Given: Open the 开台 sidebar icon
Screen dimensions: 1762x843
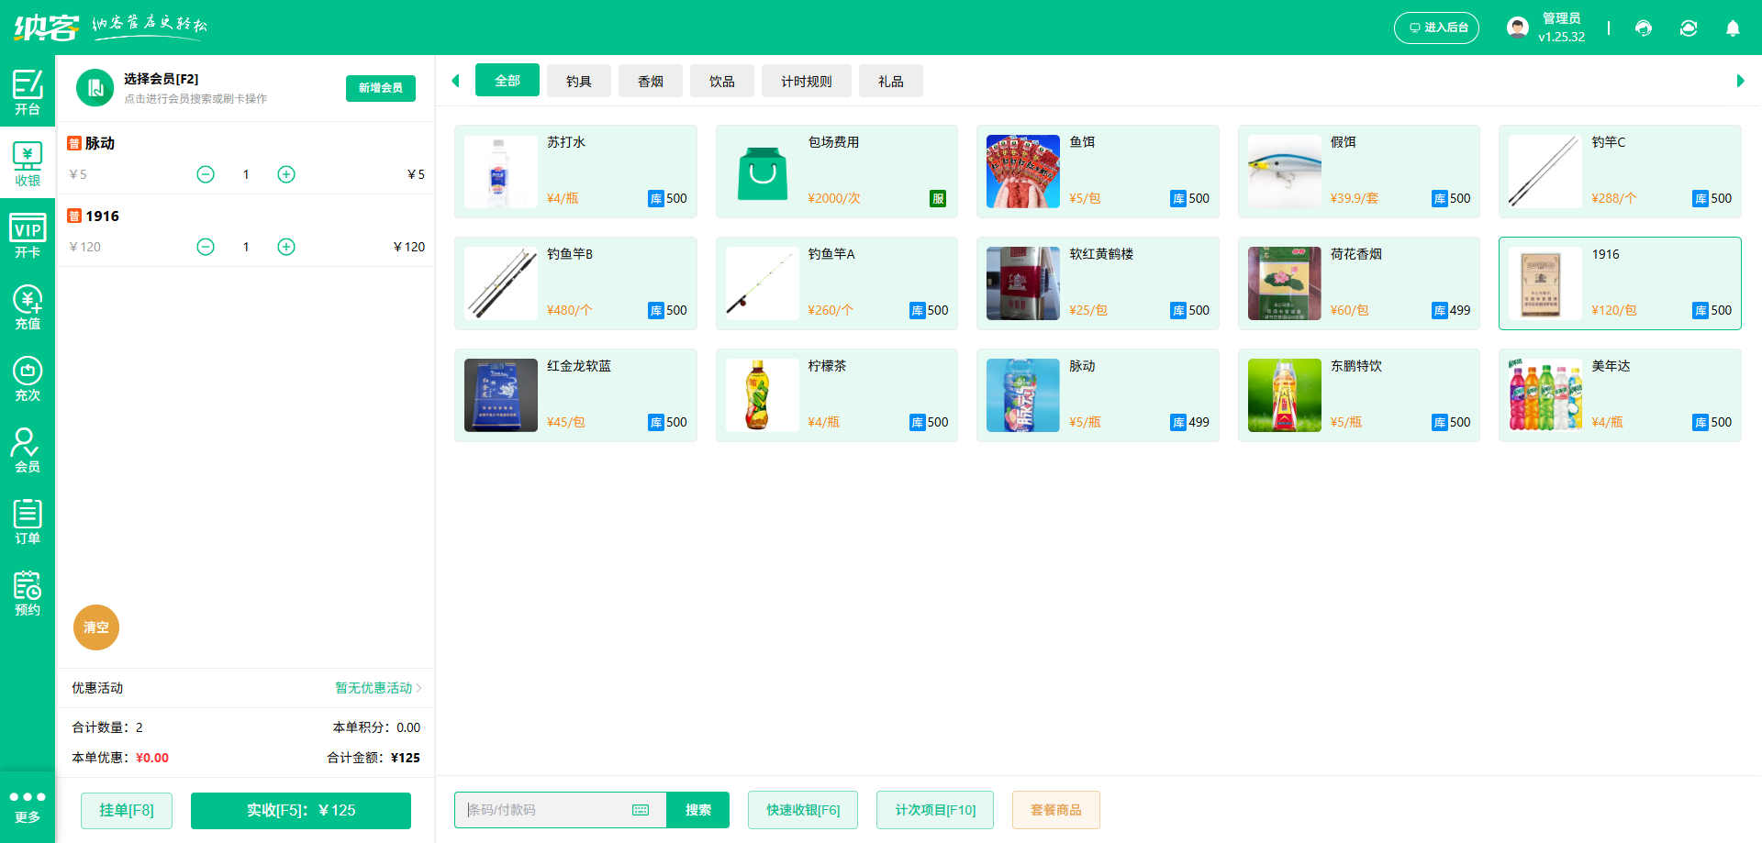Looking at the screenshot, I should point(28,92).
